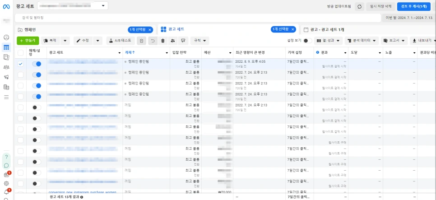Open the ad account selector dropdown
The height and width of the screenshot is (200, 436).
[73, 5]
